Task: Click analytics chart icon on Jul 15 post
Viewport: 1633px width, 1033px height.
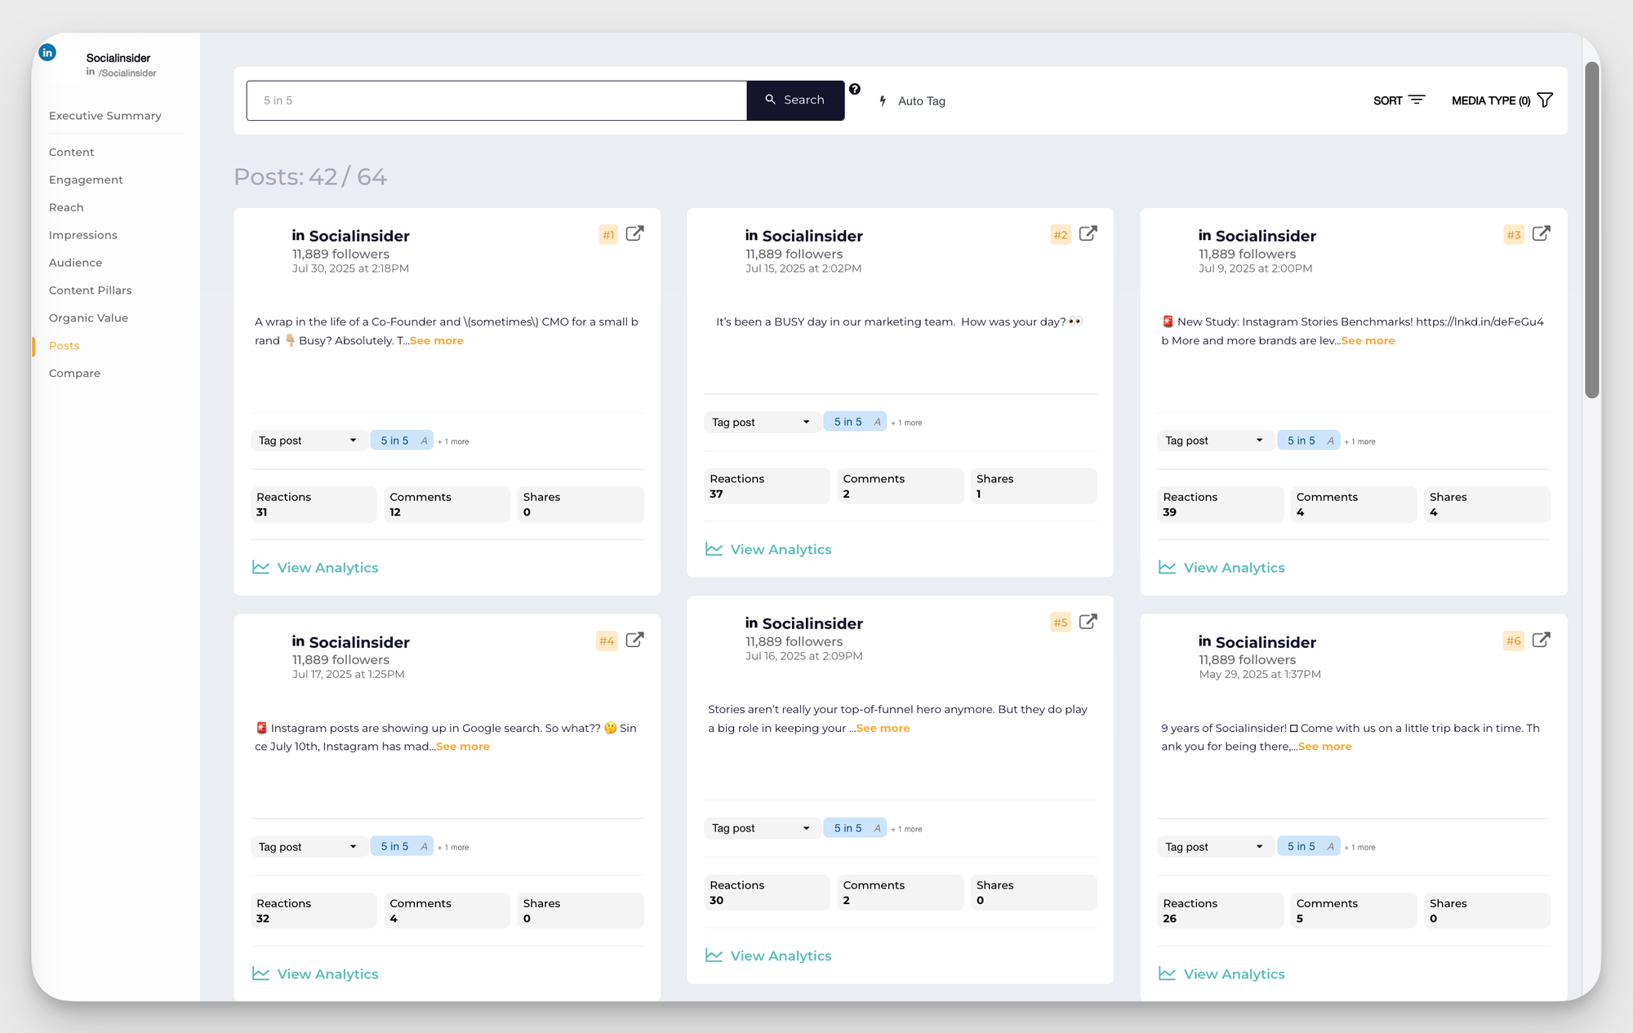Action: coord(714,549)
